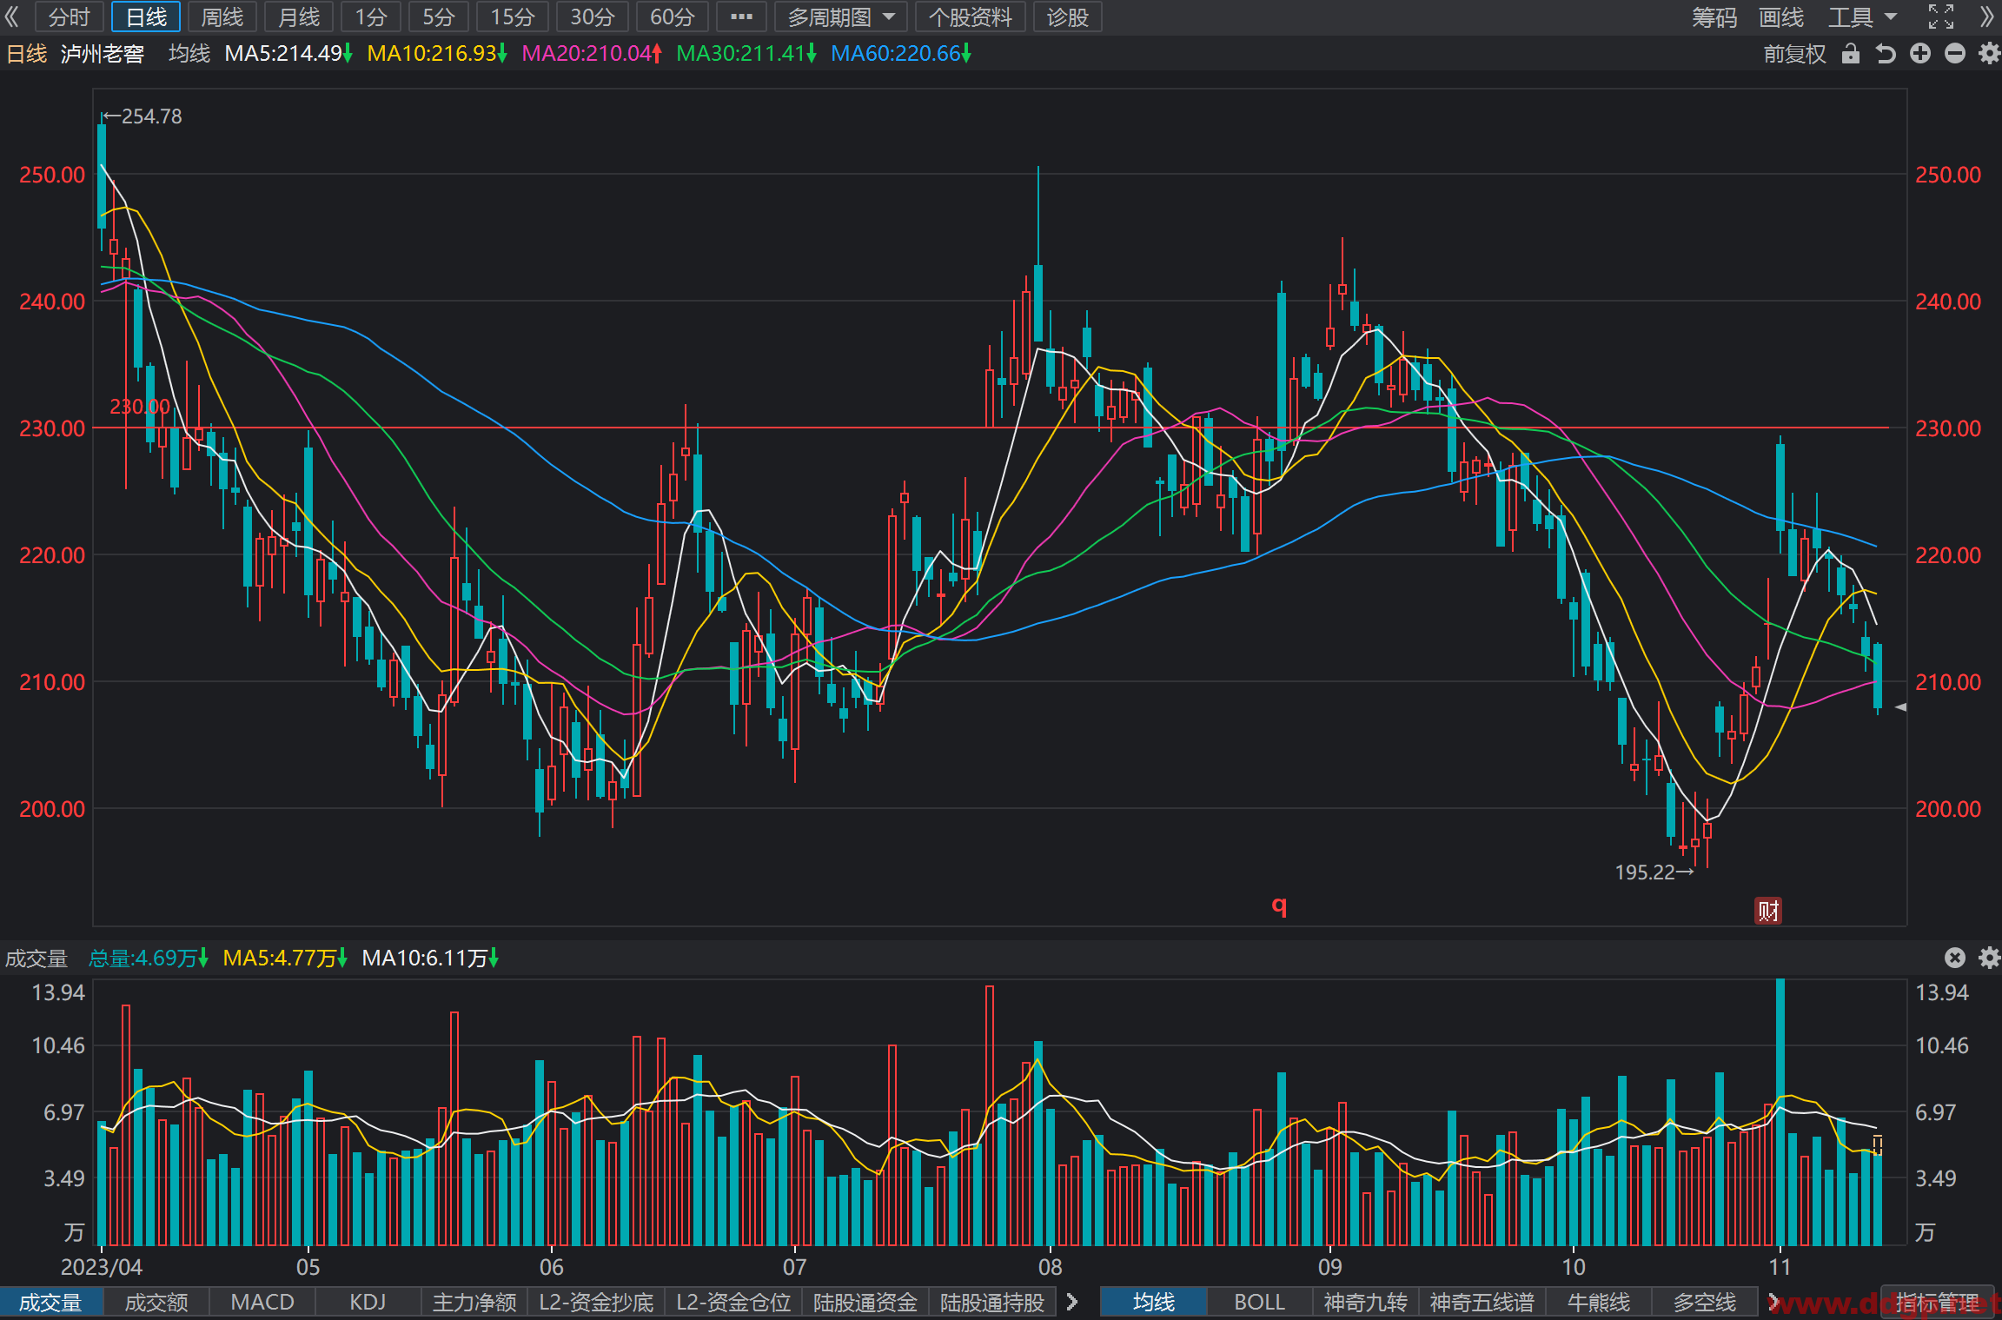The image size is (2002, 1320).
Task: Select the MACD indicator tab
Action: (x=262, y=1302)
